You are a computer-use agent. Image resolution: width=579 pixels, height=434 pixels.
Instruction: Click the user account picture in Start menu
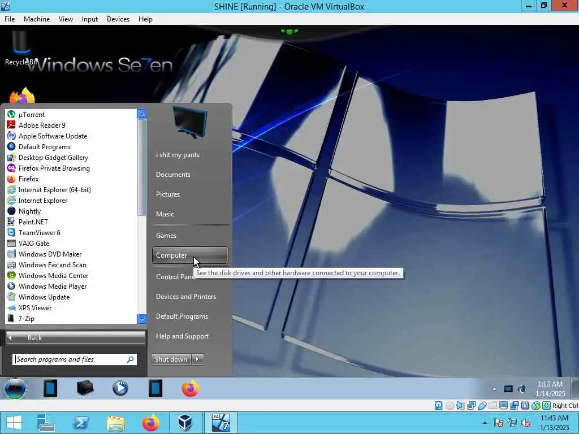point(190,122)
